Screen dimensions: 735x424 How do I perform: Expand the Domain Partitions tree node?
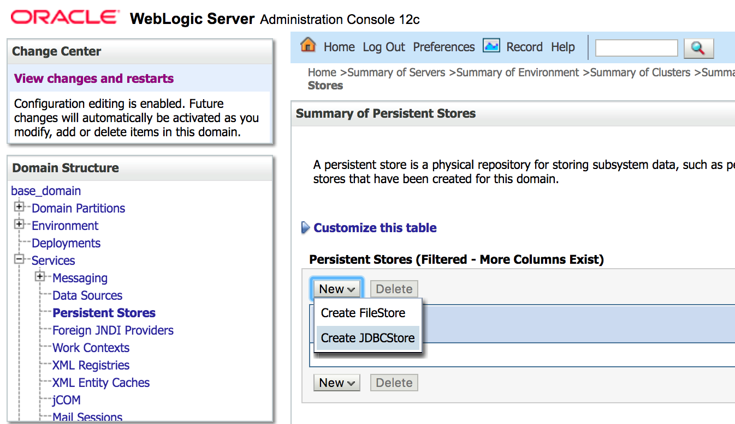click(20, 207)
